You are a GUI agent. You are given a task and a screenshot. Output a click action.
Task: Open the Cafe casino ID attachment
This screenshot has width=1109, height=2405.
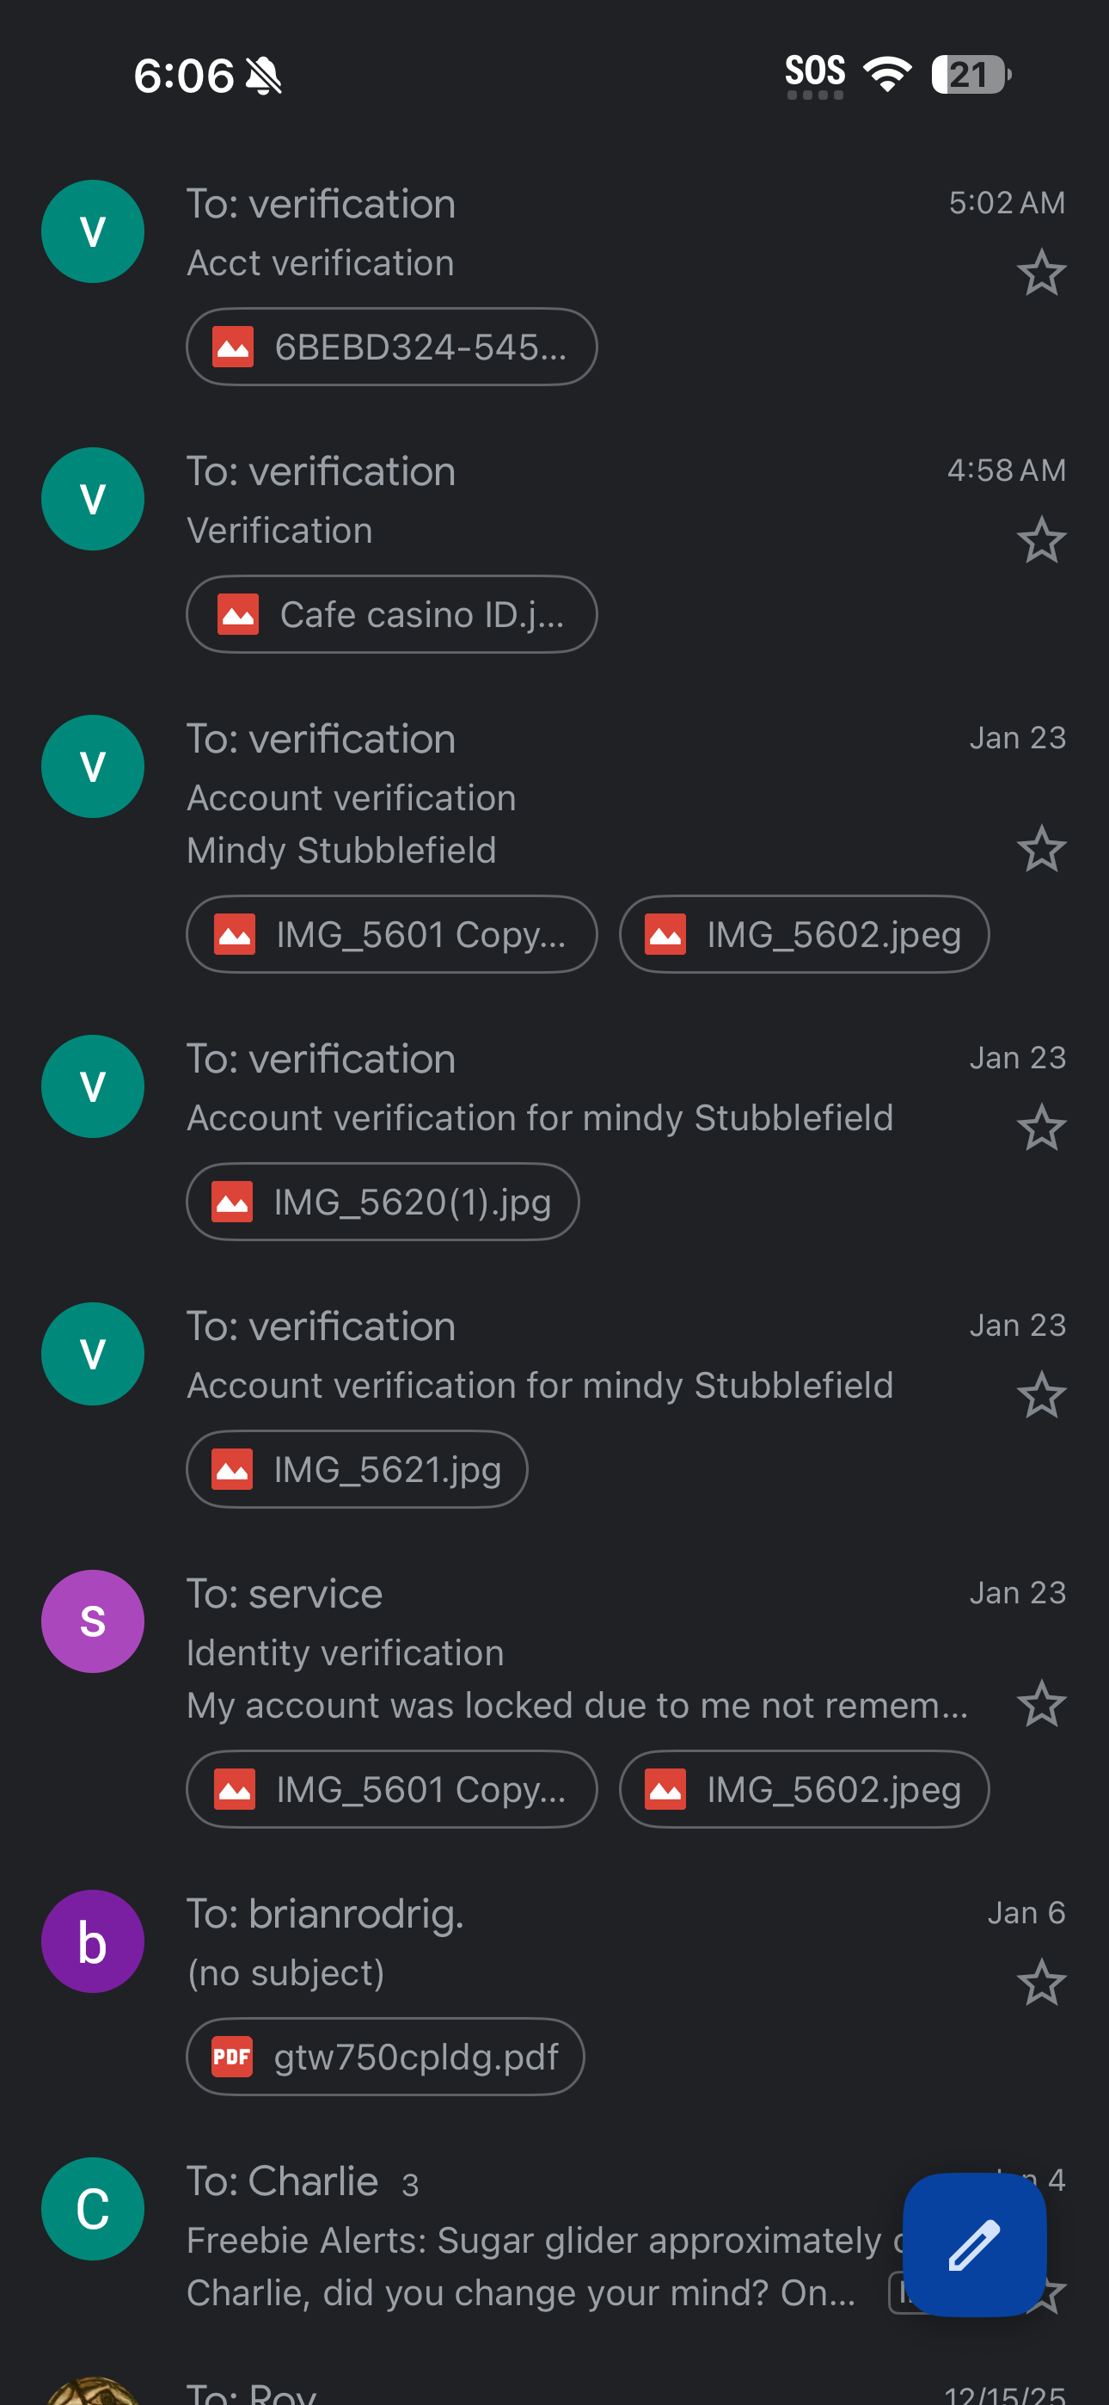391,614
